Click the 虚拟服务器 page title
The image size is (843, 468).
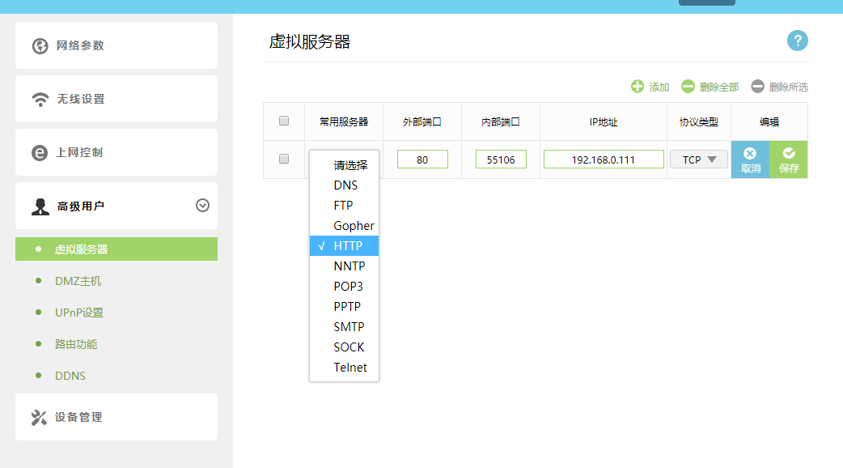pos(310,41)
